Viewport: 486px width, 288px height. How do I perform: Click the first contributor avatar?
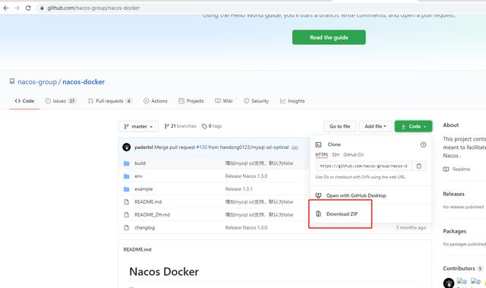coord(449,283)
